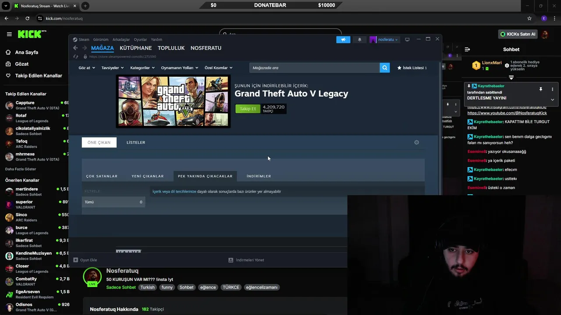Open the Oyunlar menu
This screenshot has height=315, width=561.
pos(140,39)
